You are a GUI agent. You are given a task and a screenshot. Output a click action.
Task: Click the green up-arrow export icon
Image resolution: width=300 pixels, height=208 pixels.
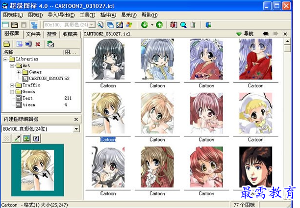[159, 25]
